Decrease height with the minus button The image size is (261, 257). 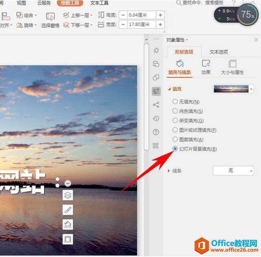click(123, 15)
